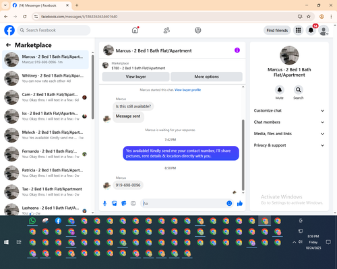Open Cam conversation in the chat list

[x=45, y=98]
